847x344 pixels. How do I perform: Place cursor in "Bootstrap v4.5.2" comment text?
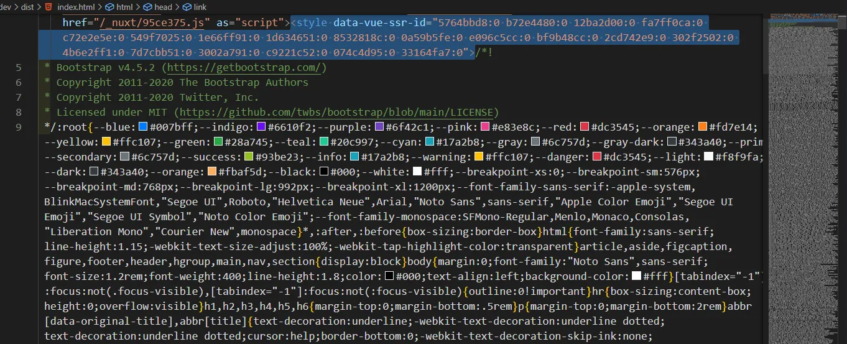coord(106,67)
